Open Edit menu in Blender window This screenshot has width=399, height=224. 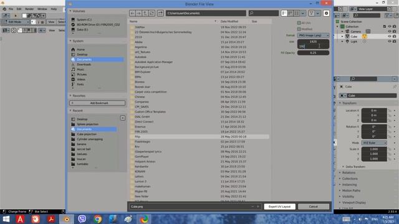(x=19, y=9)
